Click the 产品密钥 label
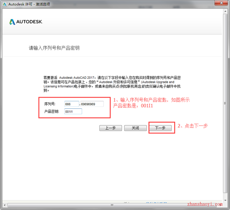 [52, 111]
